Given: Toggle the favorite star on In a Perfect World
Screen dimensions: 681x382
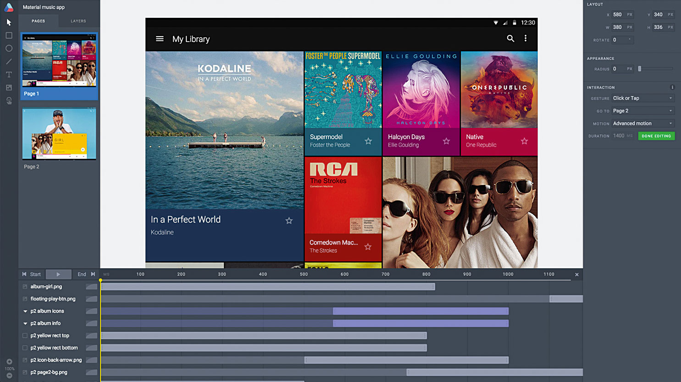Looking at the screenshot, I should click(x=289, y=220).
